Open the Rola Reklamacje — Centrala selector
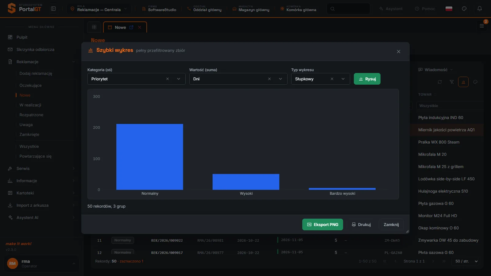 [x=99, y=9]
